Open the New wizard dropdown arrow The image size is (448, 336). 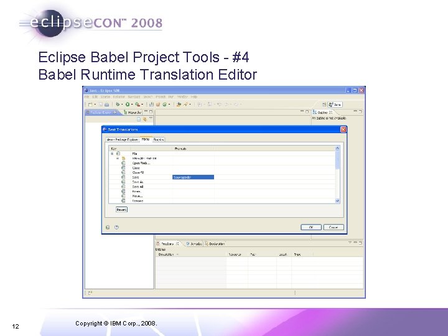pyautogui.click(x=95, y=105)
